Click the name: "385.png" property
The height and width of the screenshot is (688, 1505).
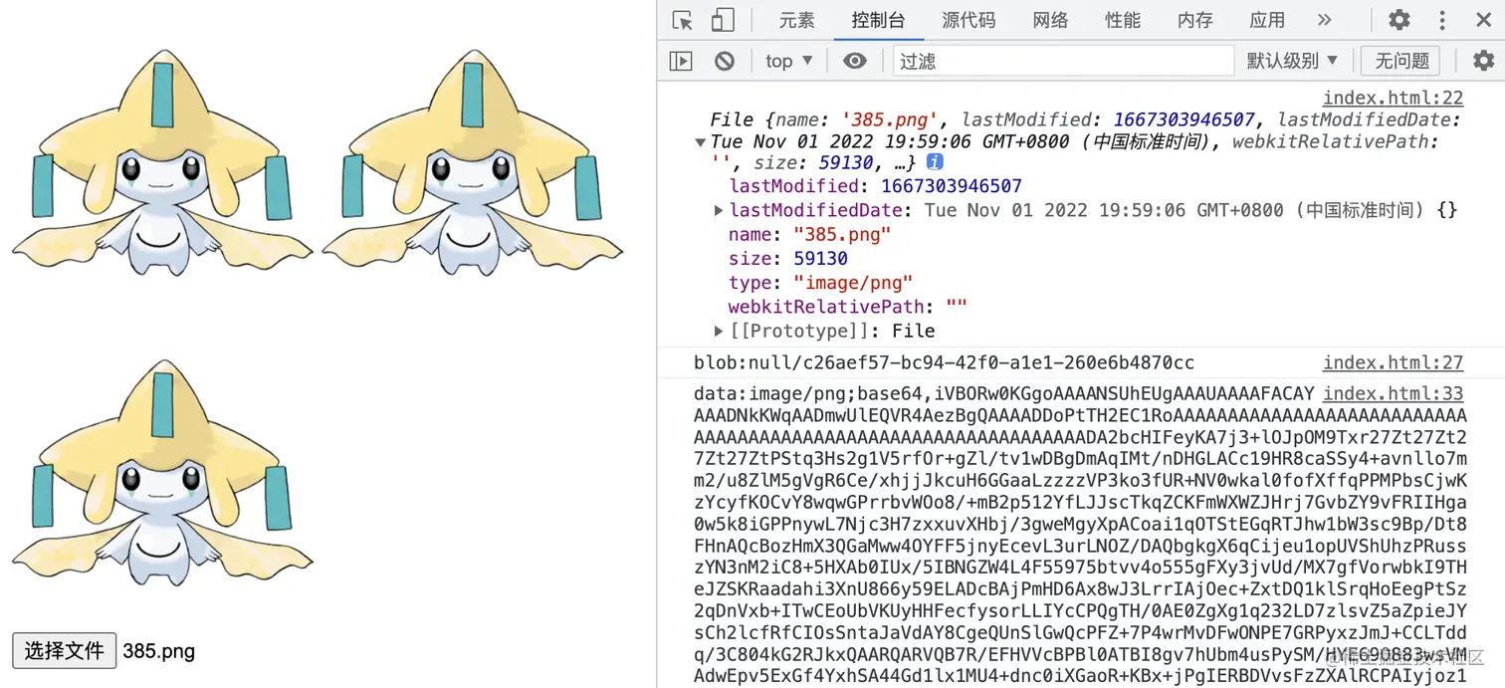809,234
